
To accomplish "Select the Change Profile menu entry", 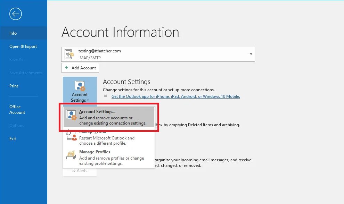I will (x=109, y=138).
